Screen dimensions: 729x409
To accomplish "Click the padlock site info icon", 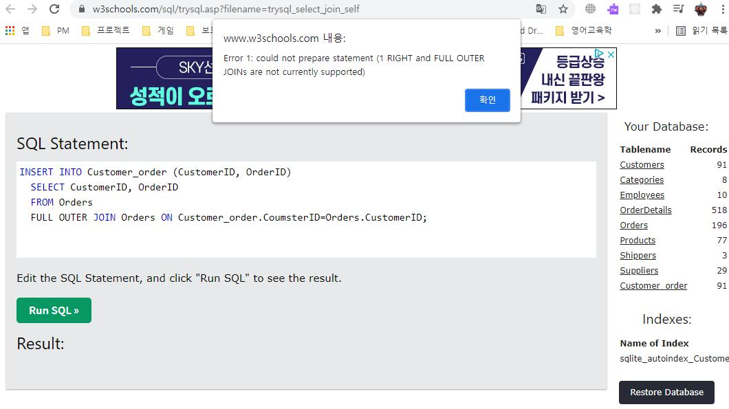I will point(82,9).
